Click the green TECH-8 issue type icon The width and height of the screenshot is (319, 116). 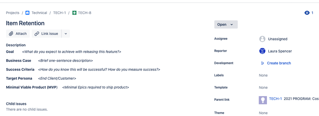(74, 13)
